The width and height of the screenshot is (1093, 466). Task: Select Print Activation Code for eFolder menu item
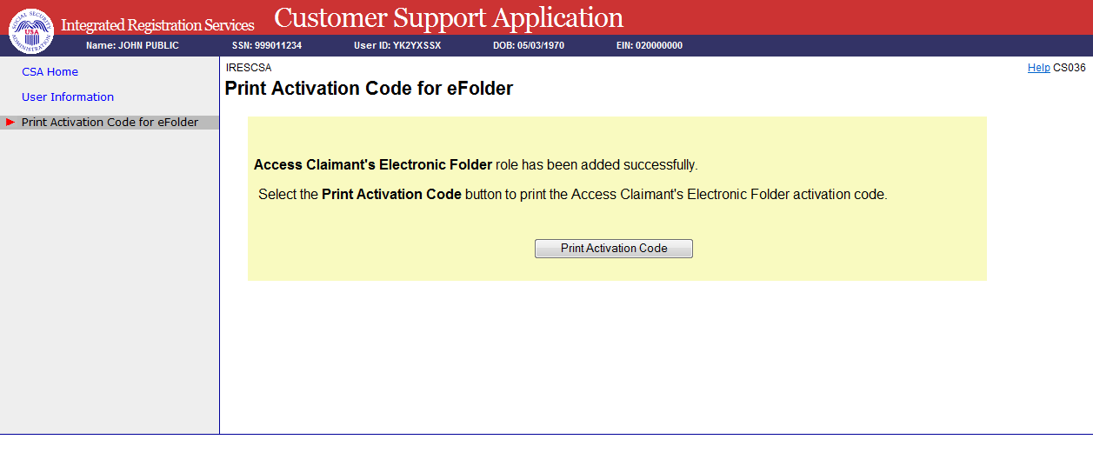[110, 123]
